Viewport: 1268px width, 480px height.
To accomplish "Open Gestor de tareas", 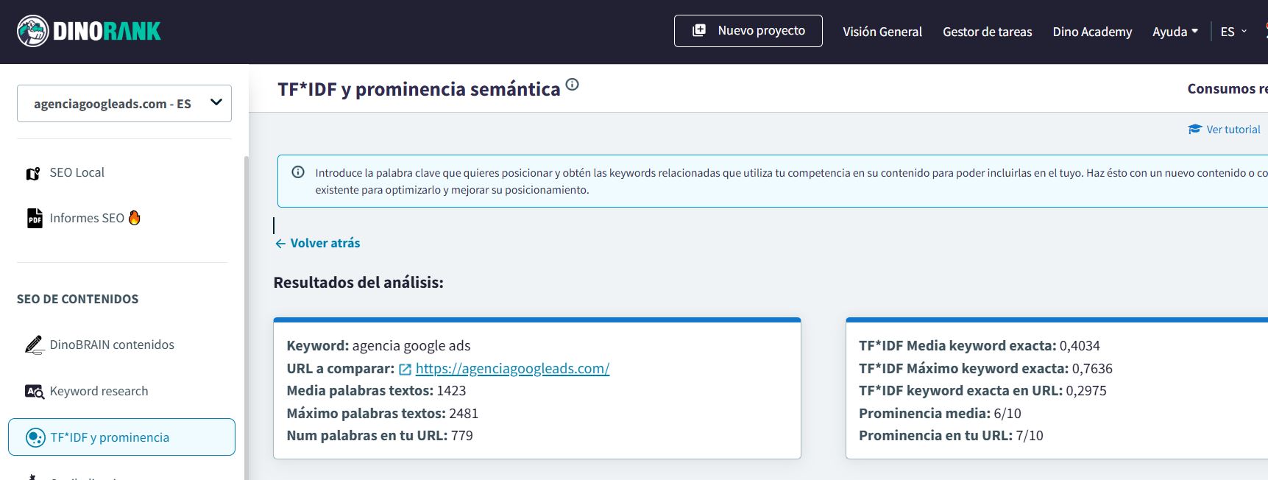I will pos(987,32).
